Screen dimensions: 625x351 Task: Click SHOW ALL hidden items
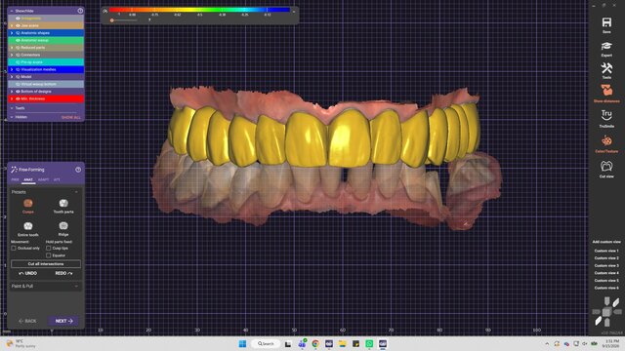click(71, 117)
